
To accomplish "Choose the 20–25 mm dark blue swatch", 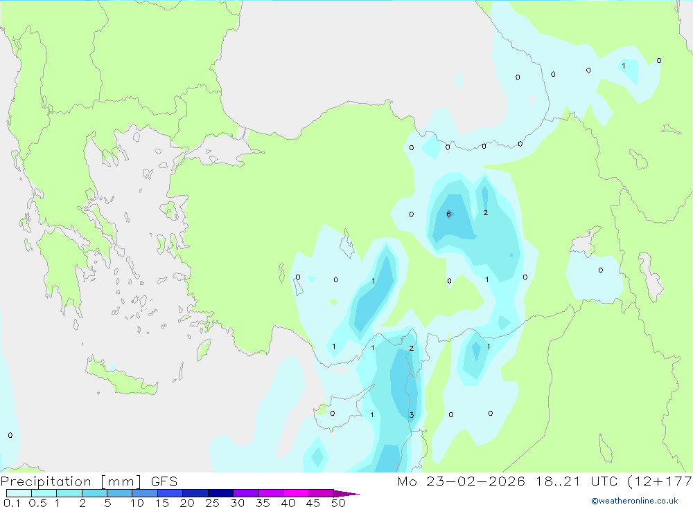I will click(x=195, y=493).
